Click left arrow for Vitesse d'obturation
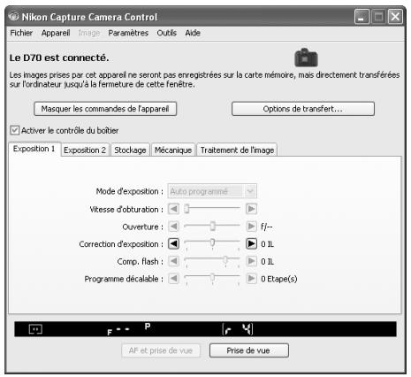 (173, 209)
